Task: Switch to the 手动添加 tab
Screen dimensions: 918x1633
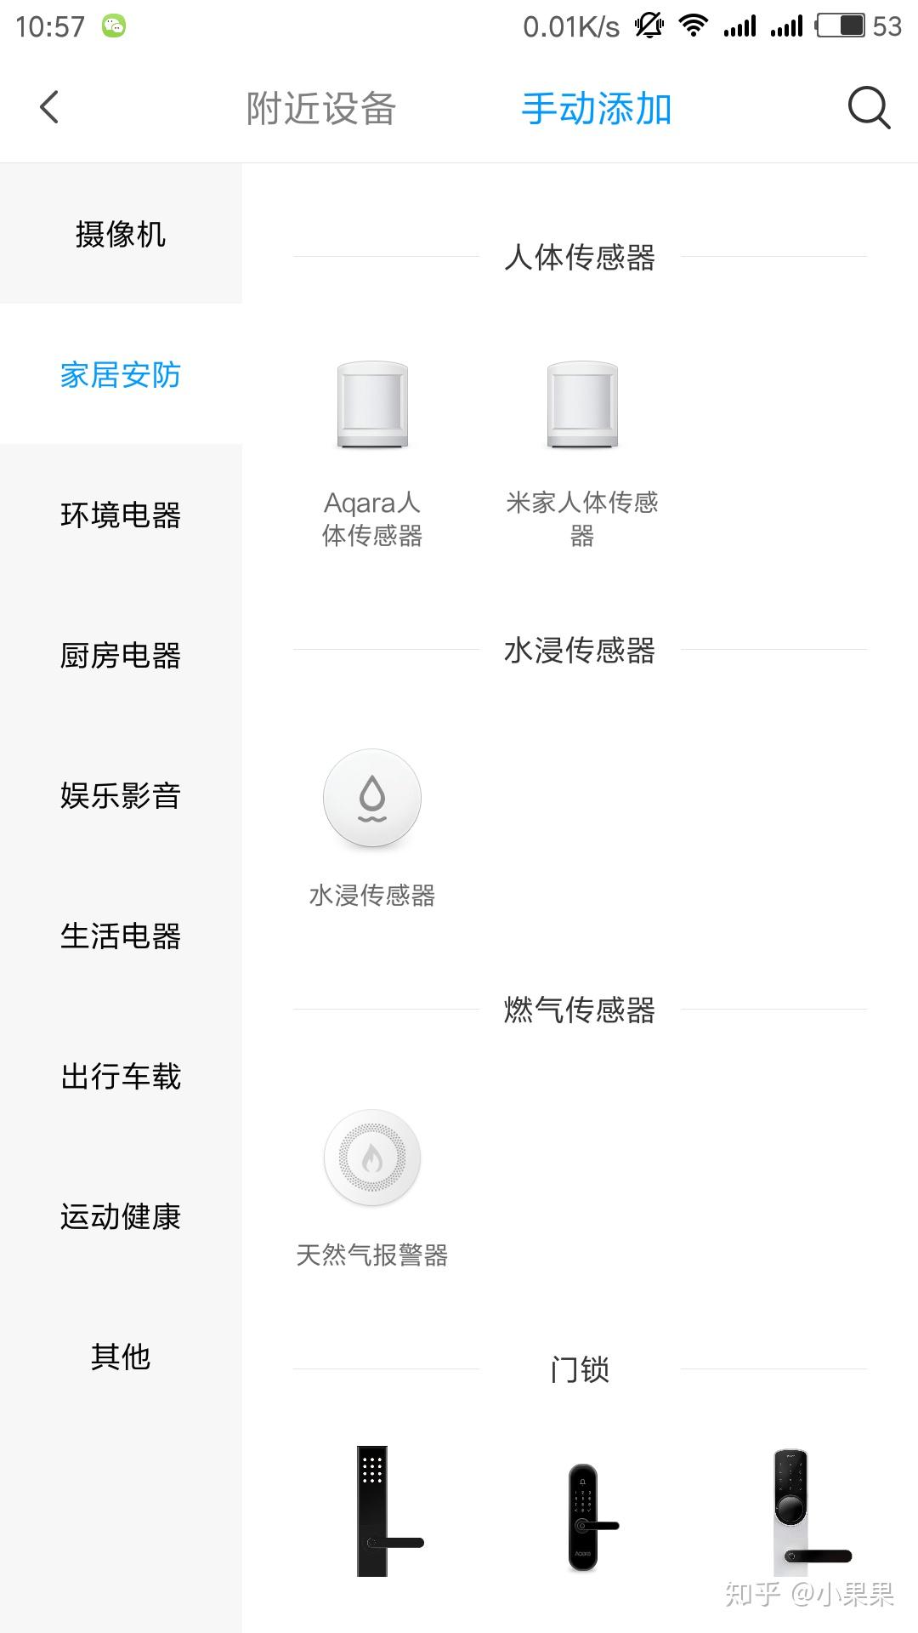Action: (x=597, y=109)
